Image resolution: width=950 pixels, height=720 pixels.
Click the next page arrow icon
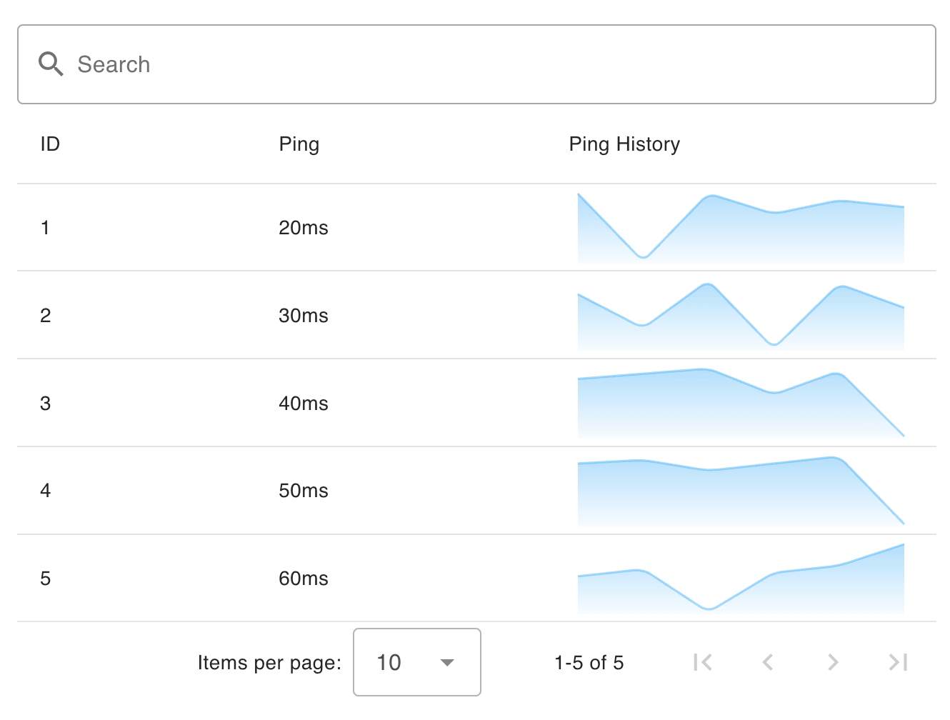pyautogui.click(x=833, y=663)
